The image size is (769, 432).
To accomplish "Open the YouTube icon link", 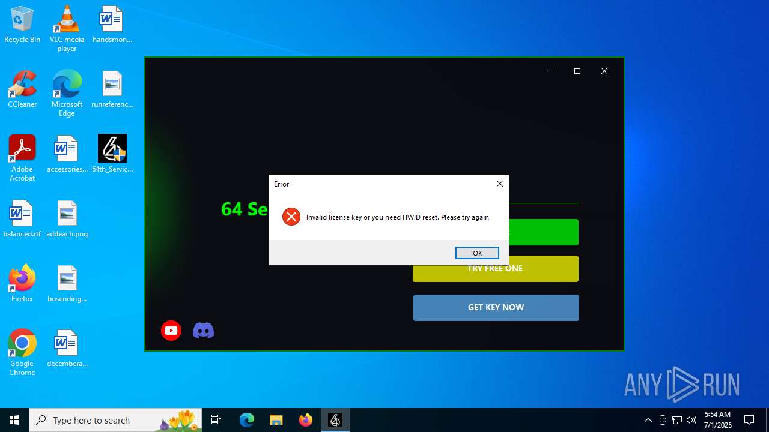I will click(x=171, y=331).
